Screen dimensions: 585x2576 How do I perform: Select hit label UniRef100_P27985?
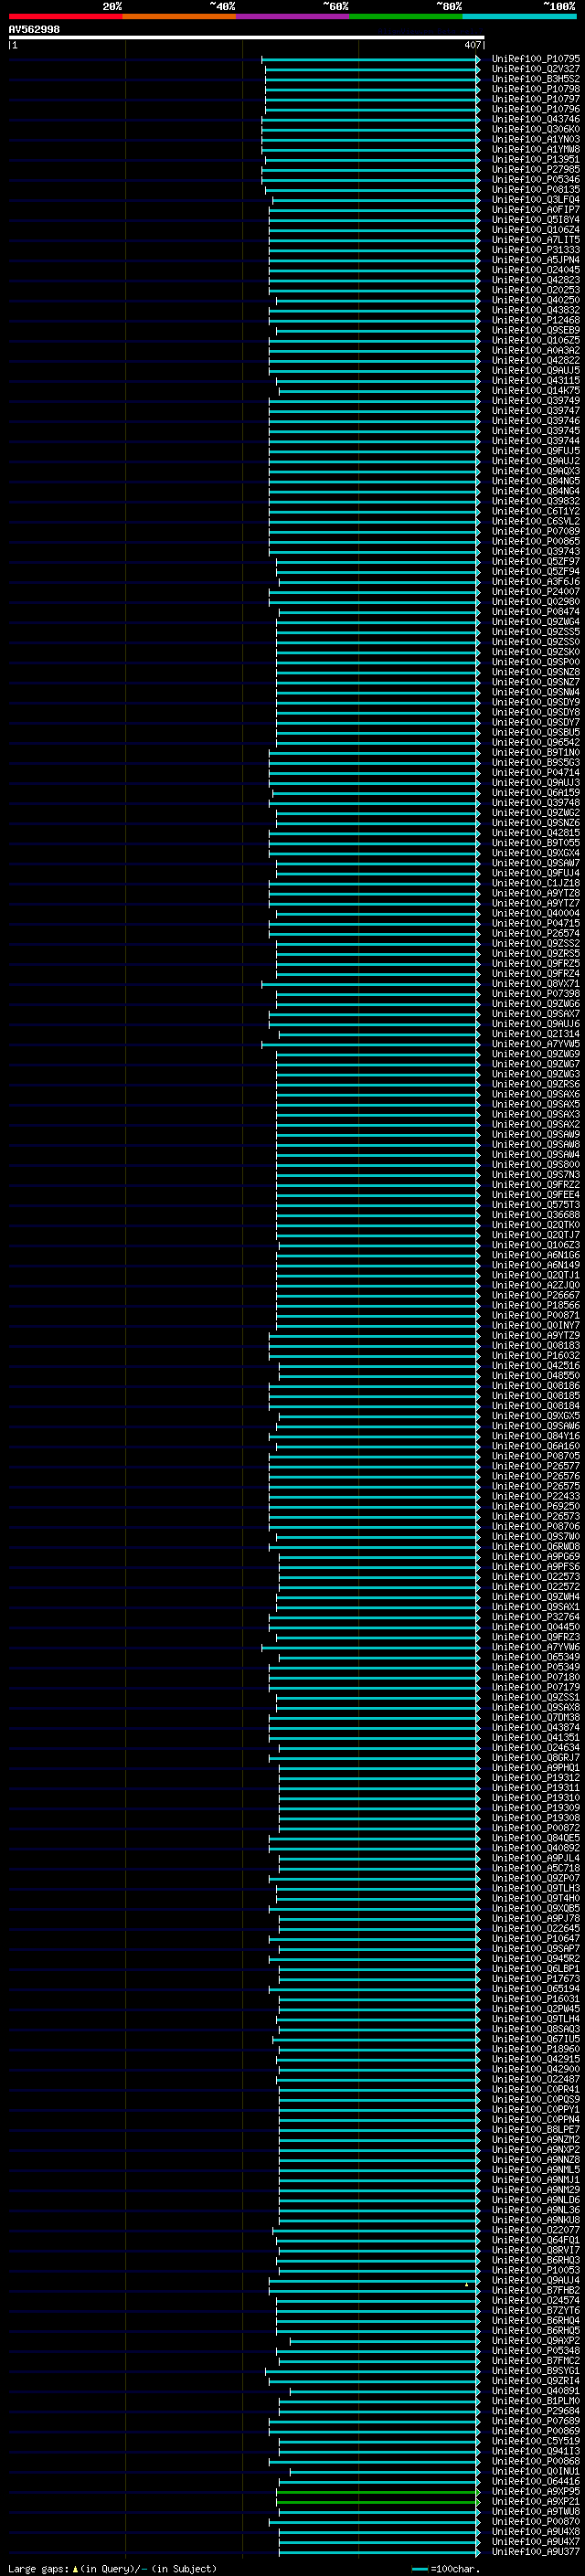pyautogui.click(x=536, y=169)
